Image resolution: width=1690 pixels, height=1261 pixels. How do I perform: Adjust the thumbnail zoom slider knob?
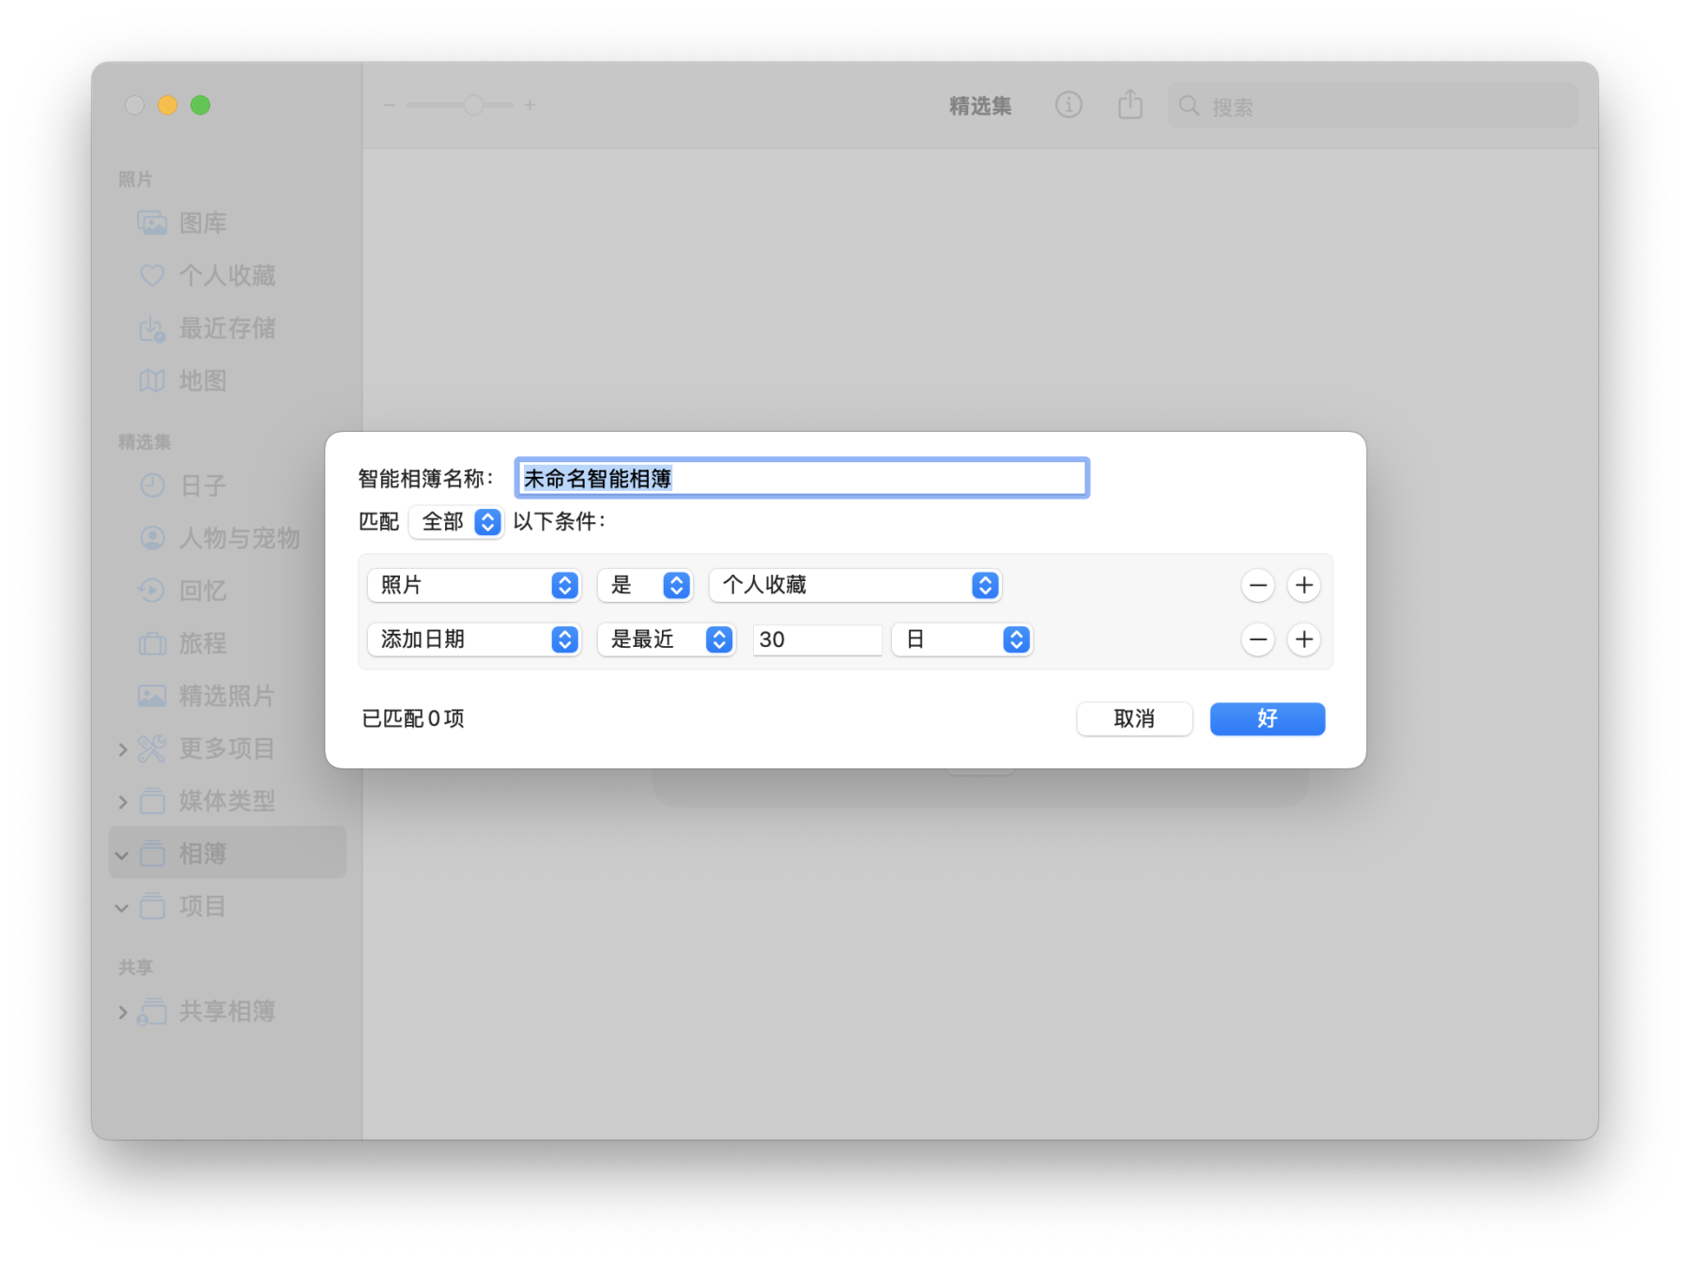tap(474, 105)
